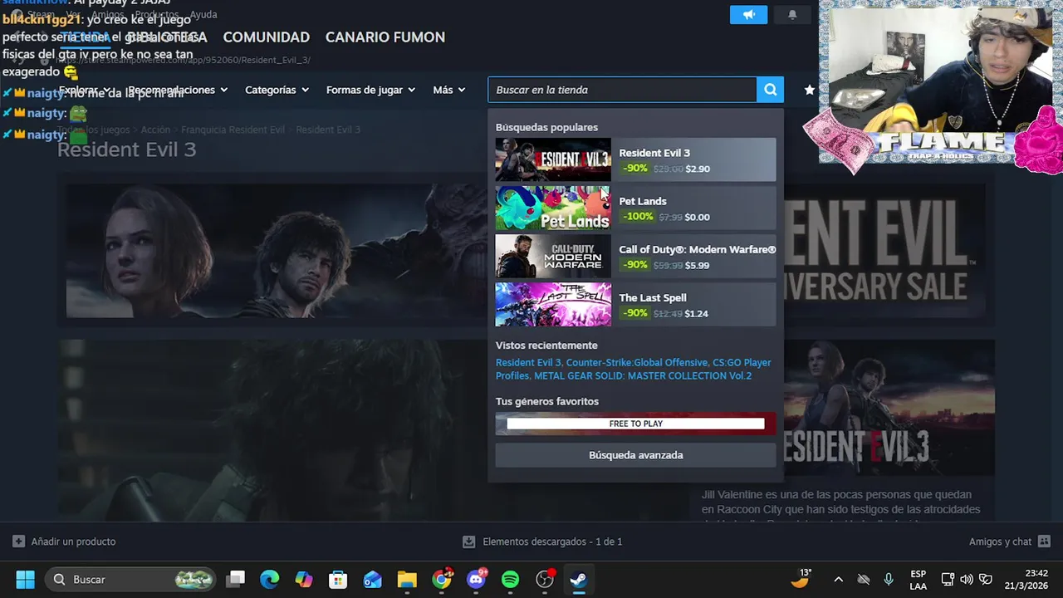Click the plus icon beside Añadir un producto
The image size is (1063, 598).
pos(19,542)
